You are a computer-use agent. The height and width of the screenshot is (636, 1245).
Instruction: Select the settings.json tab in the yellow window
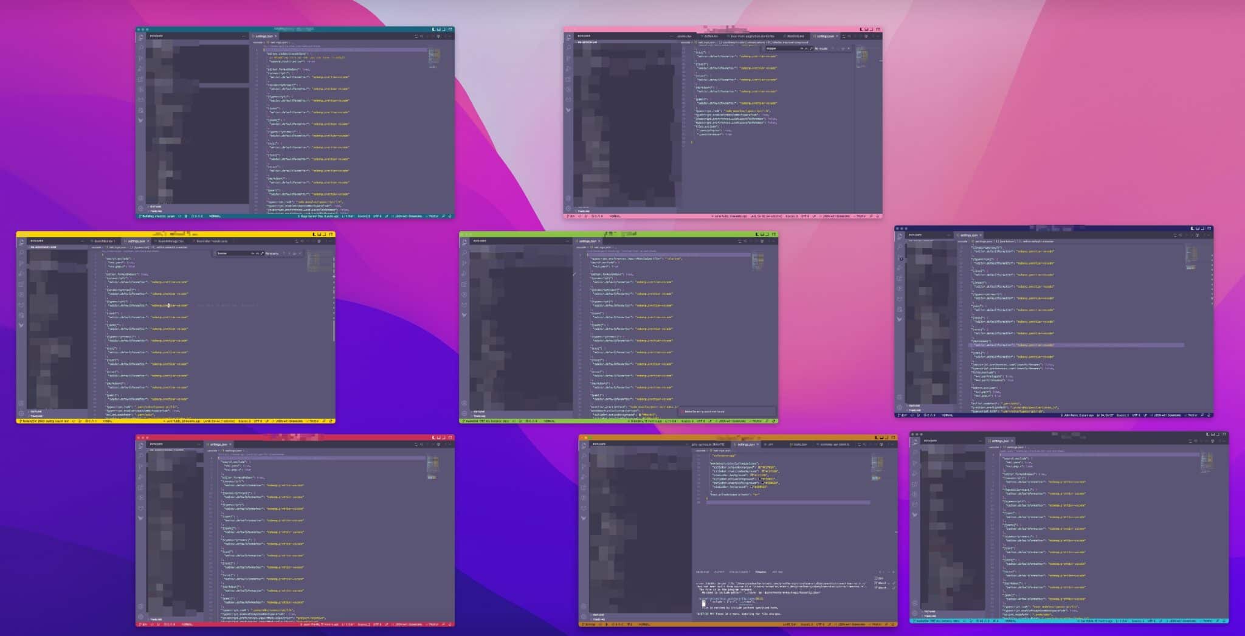[x=137, y=241]
